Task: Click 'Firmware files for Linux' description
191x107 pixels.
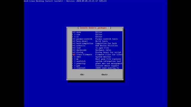Action: pyautogui.click(x=109, y=55)
